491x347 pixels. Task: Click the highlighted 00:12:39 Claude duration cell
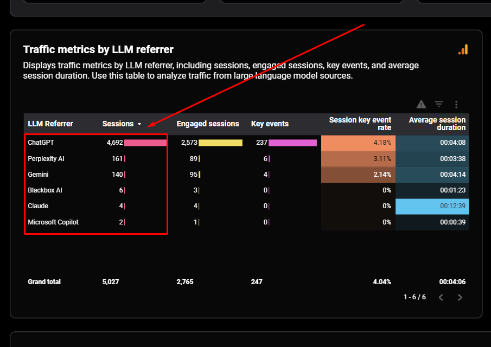point(432,206)
